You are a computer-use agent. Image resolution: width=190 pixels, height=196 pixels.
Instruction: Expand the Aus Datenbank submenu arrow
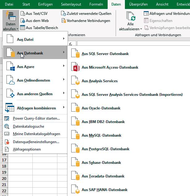(64, 52)
